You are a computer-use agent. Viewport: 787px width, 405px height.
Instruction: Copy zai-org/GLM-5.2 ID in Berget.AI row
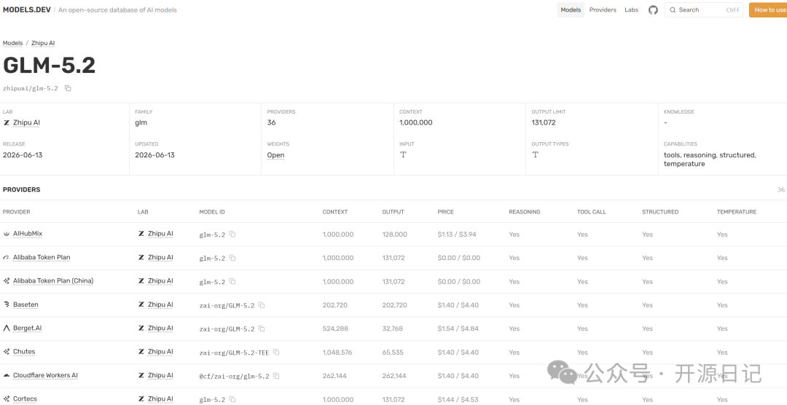(x=262, y=329)
